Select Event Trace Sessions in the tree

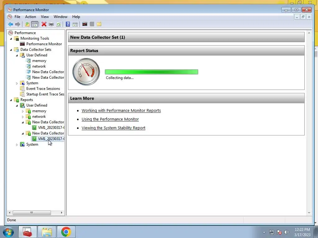(x=43, y=88)
